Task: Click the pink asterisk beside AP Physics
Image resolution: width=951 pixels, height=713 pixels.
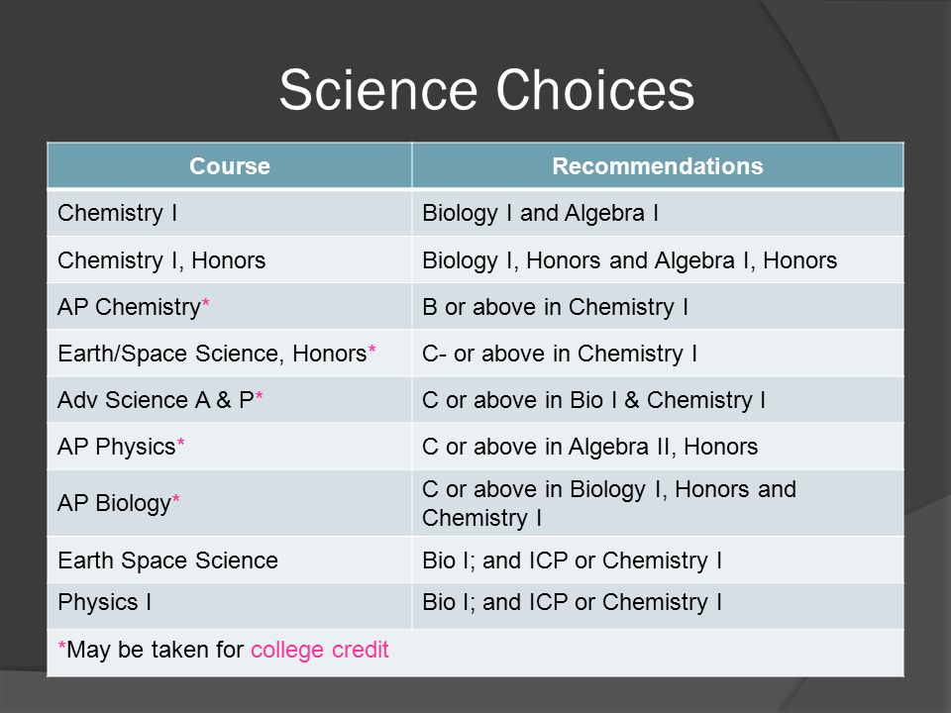Action: [x=180, y=444]
